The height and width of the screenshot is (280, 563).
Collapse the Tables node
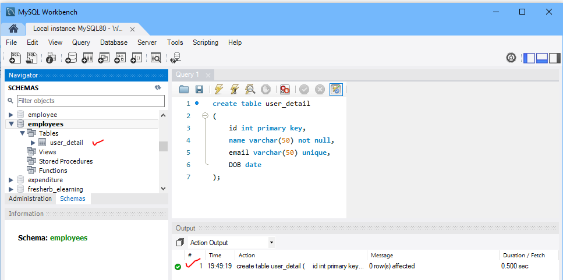pyautogui.click(x=22, y=133)
